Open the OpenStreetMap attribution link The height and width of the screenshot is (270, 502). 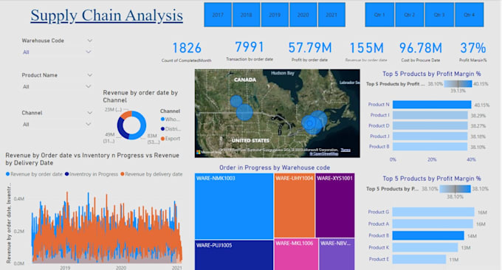point(323,154)
